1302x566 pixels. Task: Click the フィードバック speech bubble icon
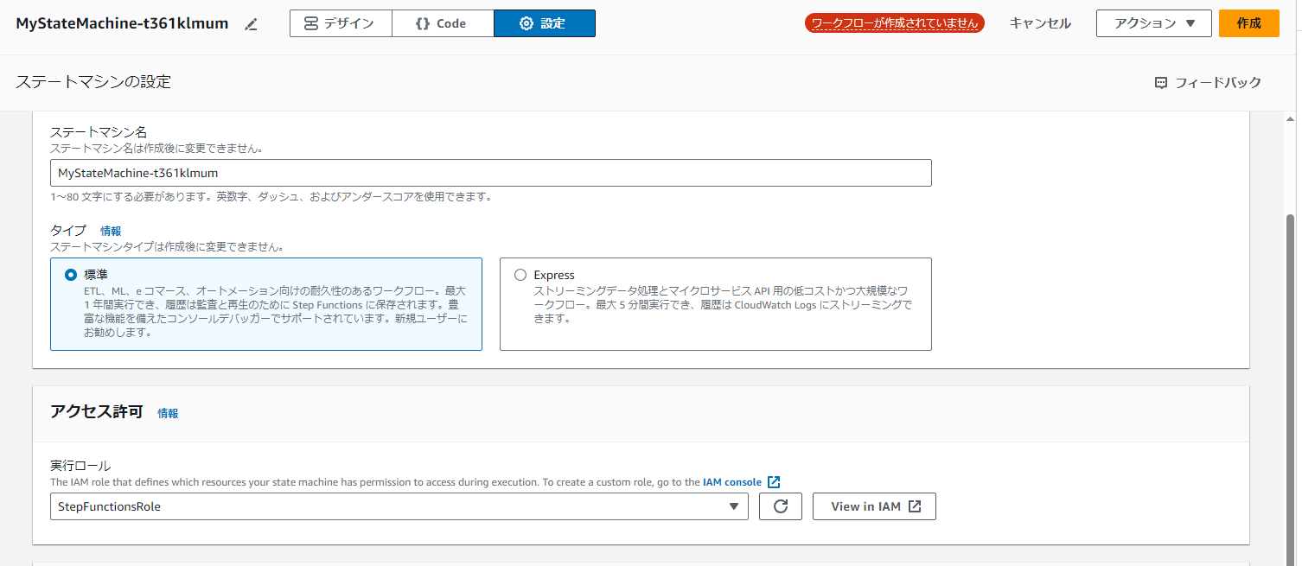tap(1161, 82)
